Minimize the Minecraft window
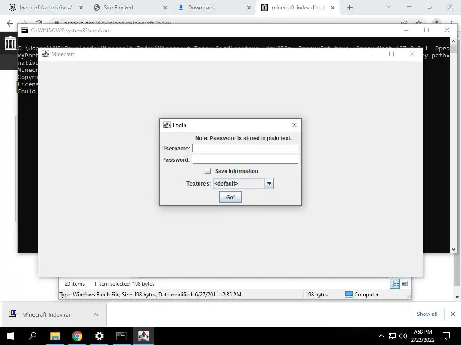Viewport: 461px width, 345px height. [371, 54]
